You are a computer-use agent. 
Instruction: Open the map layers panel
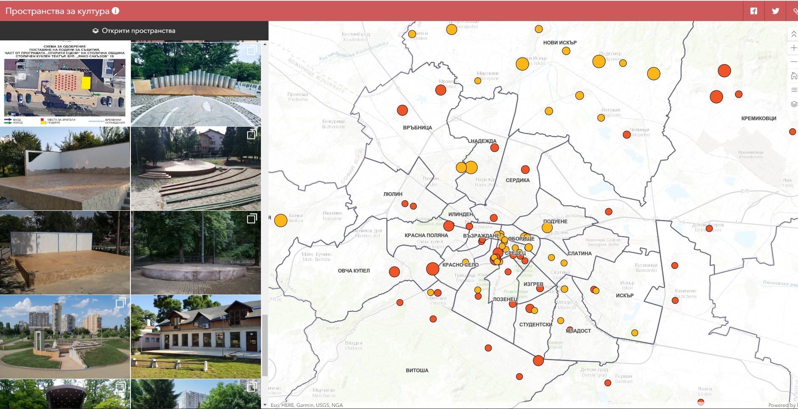tap(793, 104)
